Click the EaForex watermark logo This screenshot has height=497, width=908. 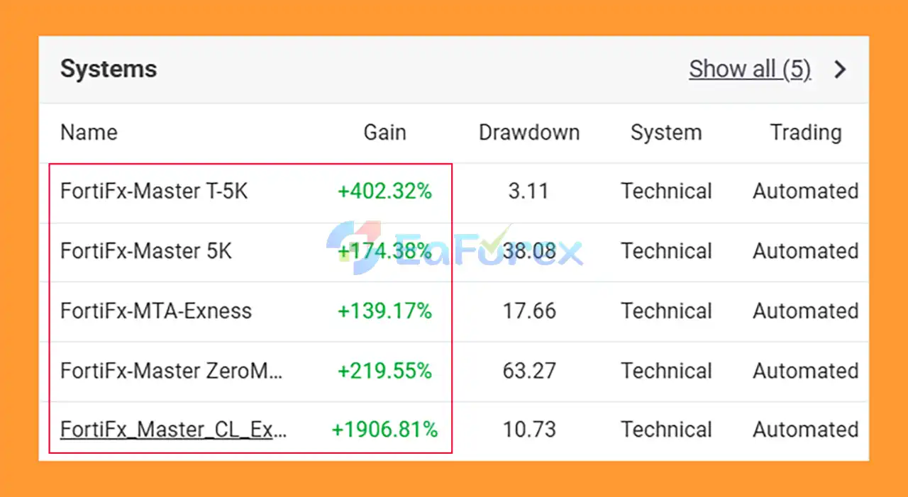click(454, 250)
